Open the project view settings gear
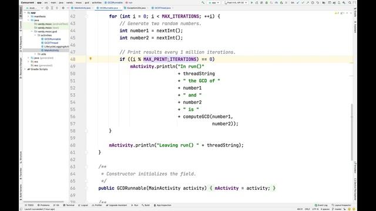 pyautogui.click(x=63, y=8)
